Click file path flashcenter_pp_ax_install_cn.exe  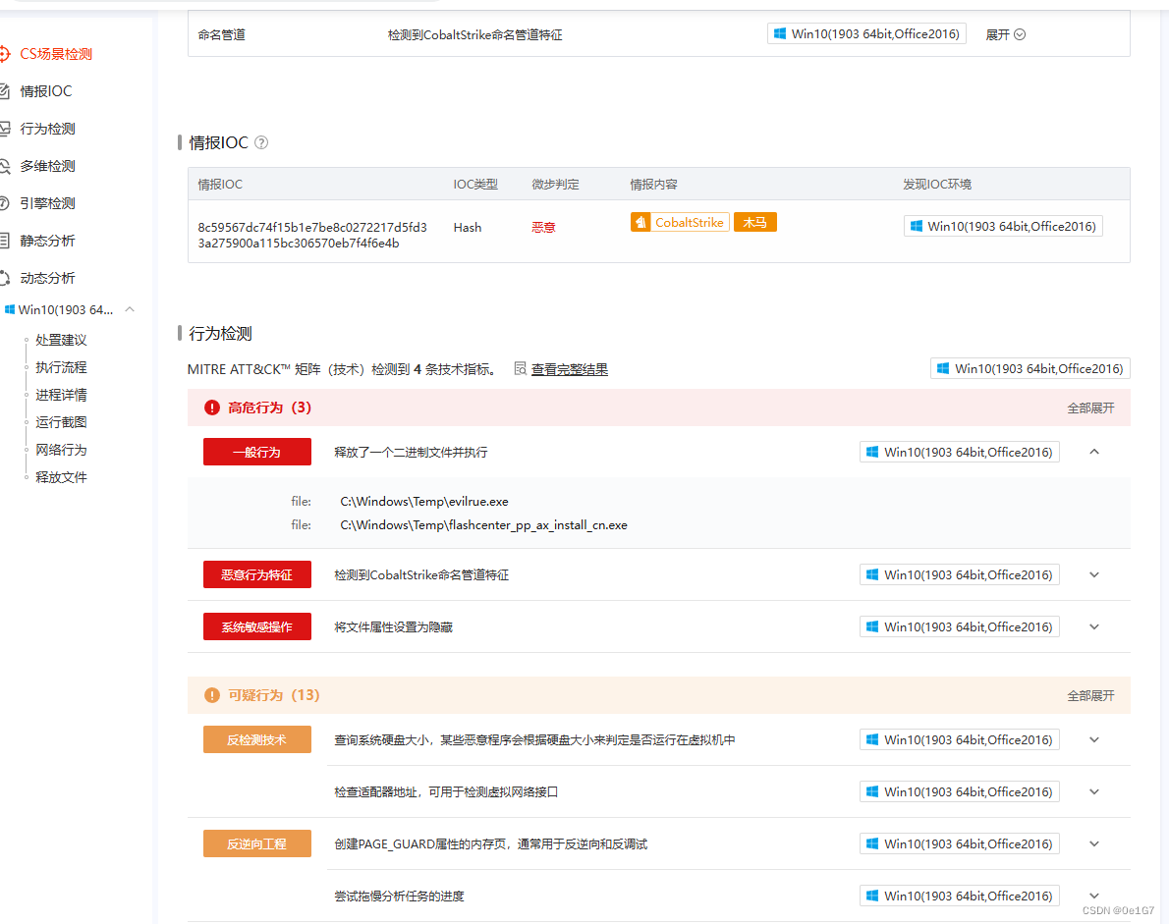coord(484,525)
